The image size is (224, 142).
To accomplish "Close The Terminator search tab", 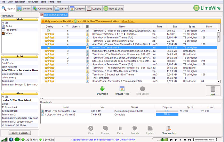I will [42, 15].
